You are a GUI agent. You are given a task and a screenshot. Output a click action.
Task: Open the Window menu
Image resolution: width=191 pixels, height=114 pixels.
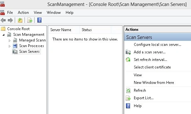click(54, 13)
